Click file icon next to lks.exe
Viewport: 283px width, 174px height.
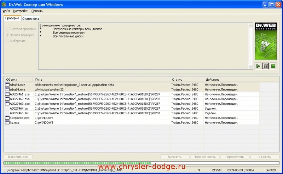(7, 122)
